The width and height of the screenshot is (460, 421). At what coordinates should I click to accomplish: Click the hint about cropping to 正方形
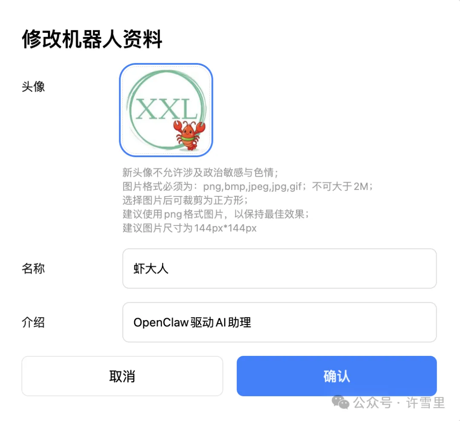click(x=185, y=200)
